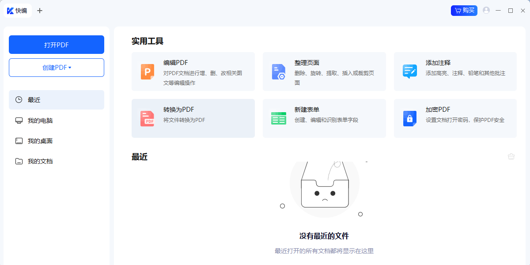Image resolution: width=530 pixels, height=265 pixels.
Task: Switch to the 快编 tab
Action: tap(18, 10)
